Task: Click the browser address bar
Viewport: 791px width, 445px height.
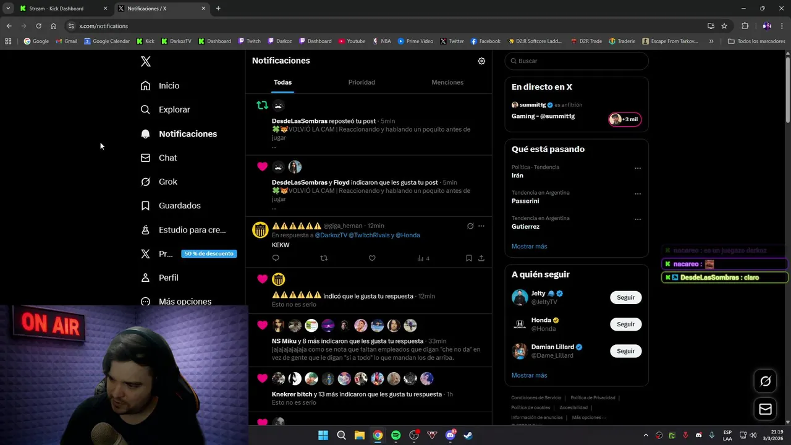Action: tap(383, 26)
